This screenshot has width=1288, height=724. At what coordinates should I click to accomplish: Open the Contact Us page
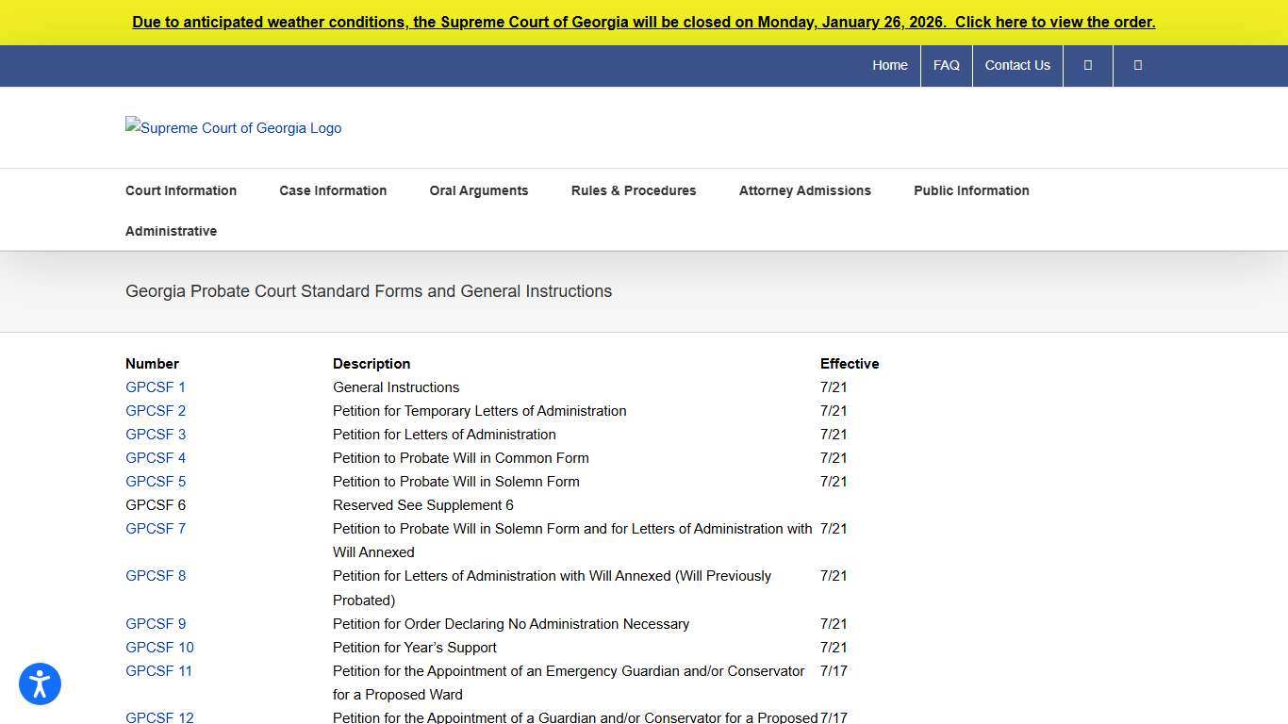coord(1017,65)
